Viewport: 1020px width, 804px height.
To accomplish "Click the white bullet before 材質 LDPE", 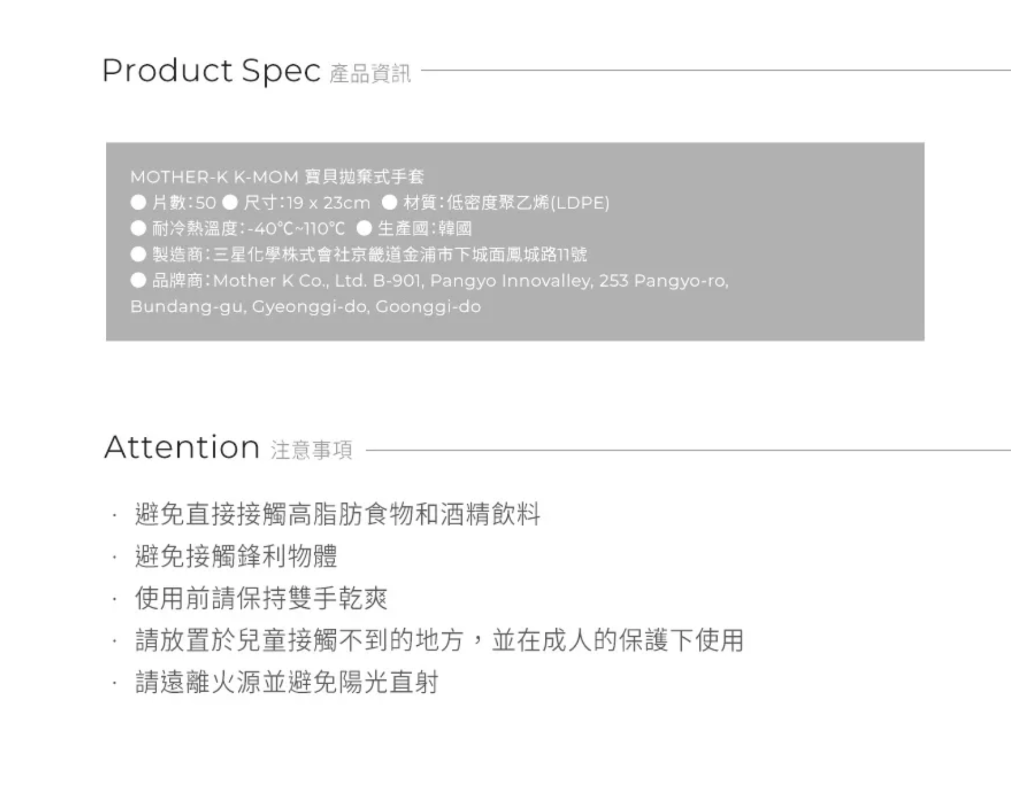I will 390,202.
